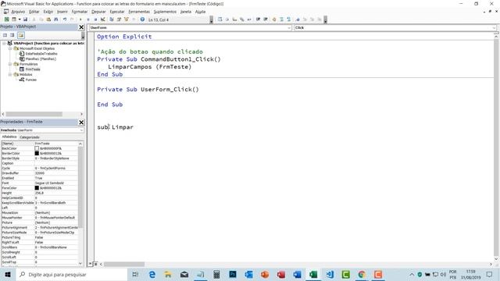
Task: Open the Editar menu
Action: (34, 12)
